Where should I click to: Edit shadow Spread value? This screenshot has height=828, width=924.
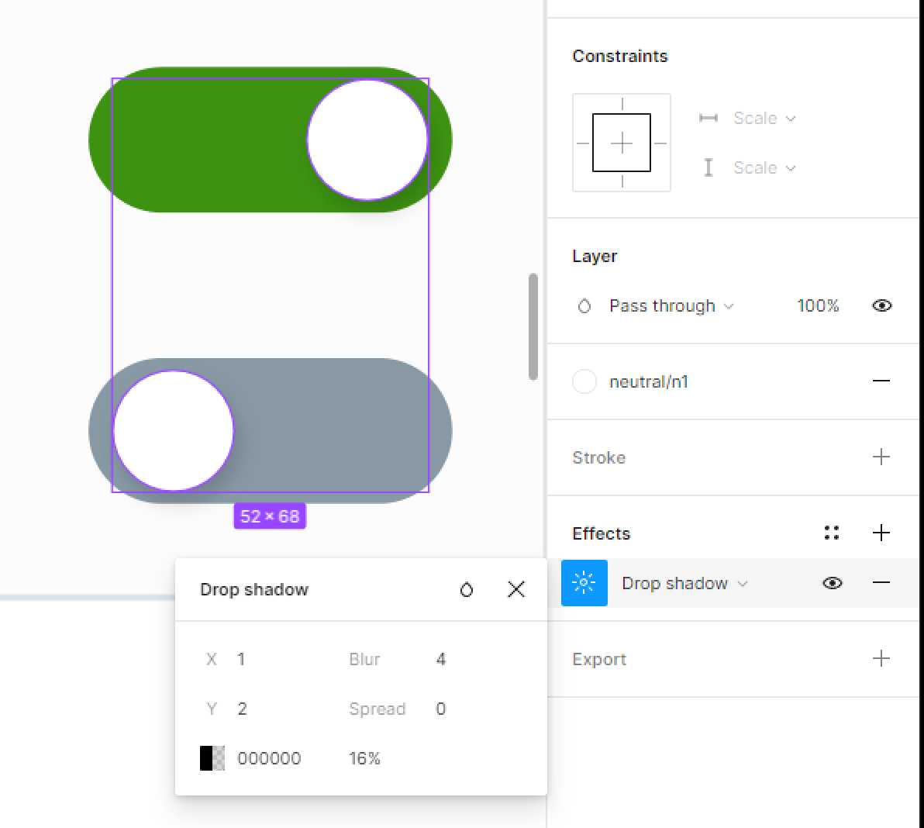pos(441,709)
